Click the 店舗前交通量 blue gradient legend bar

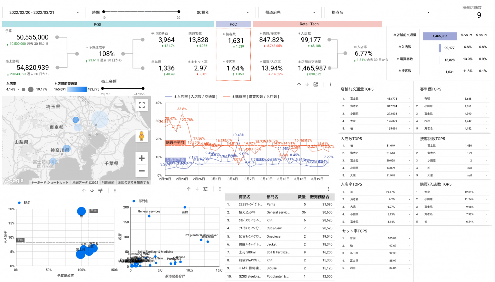click(77, 89)
